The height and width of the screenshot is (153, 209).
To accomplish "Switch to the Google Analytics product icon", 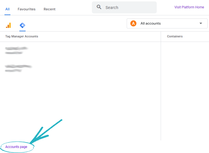I will [x=8, y=25].
